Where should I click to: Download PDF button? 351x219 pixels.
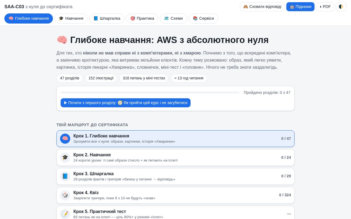point(325,7)
